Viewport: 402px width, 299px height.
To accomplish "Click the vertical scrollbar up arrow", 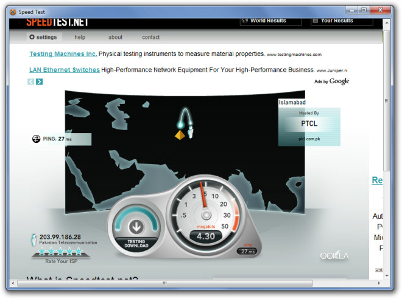I will pyautogui.click(x=387, y=22).
